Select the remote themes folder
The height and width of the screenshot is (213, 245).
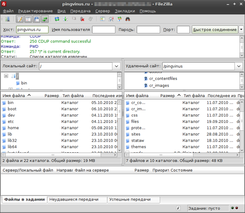tap(182, 147)
